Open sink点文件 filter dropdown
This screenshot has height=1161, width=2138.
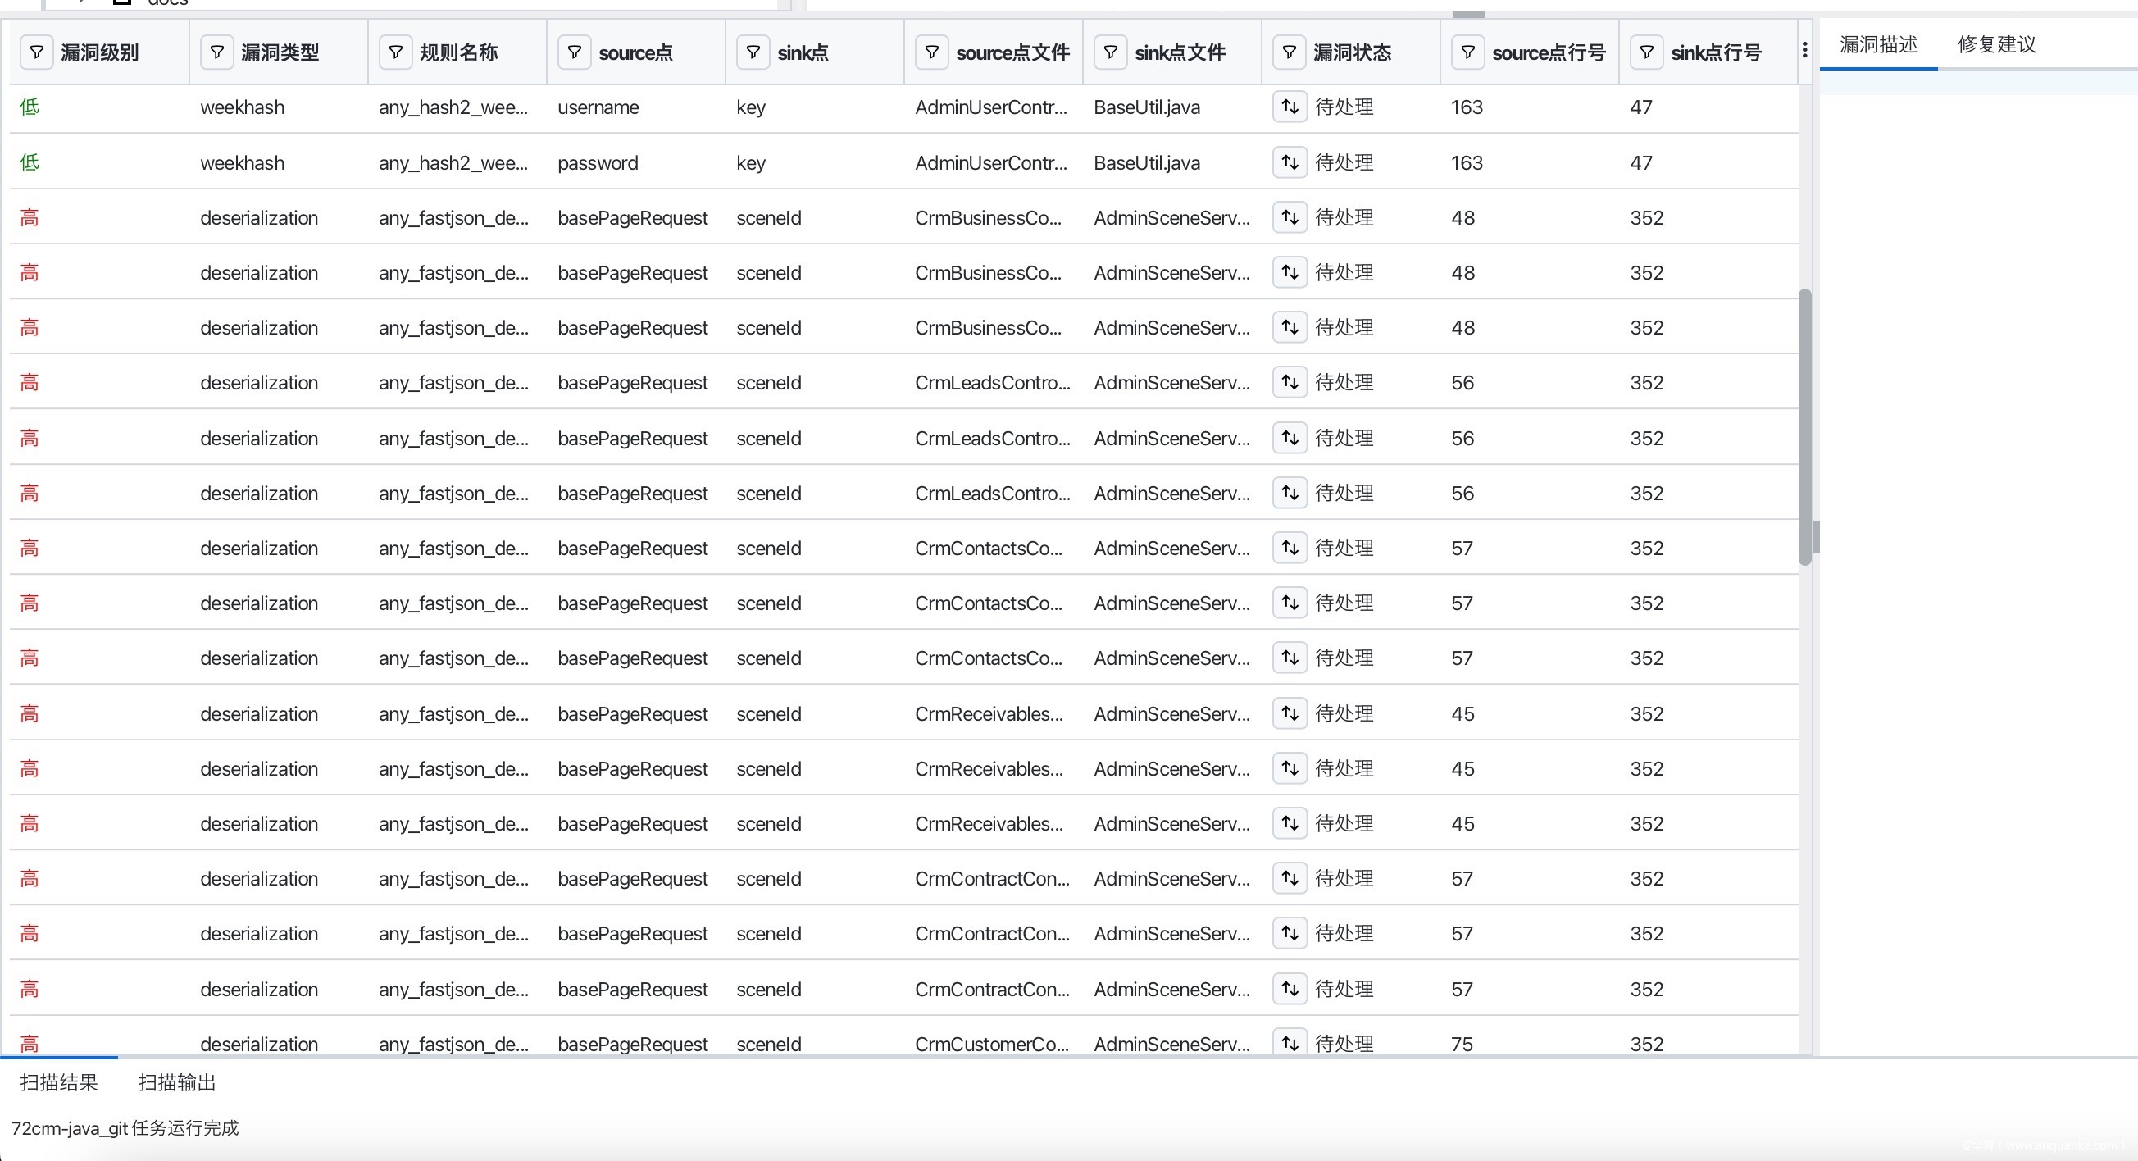(x=1111, y=52)
